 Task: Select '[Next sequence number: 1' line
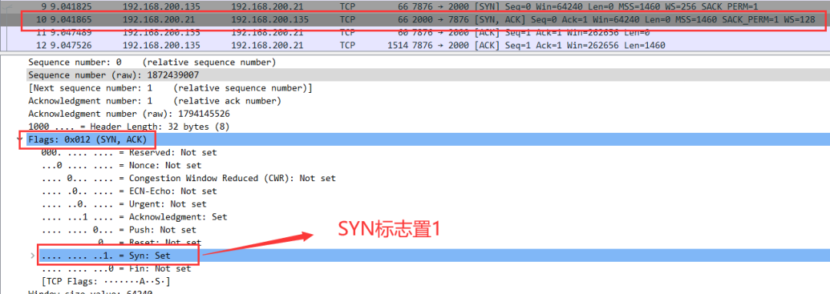(x=171, y=88)
